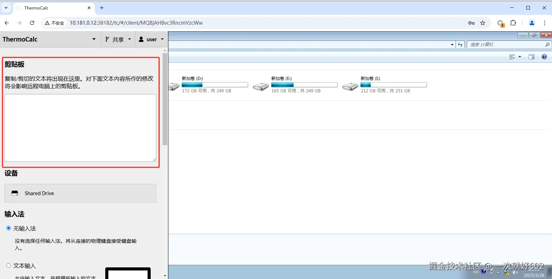Screen dimensions: 552x279
Task: Bookmark this page with the star
Action: pos(483,23)
